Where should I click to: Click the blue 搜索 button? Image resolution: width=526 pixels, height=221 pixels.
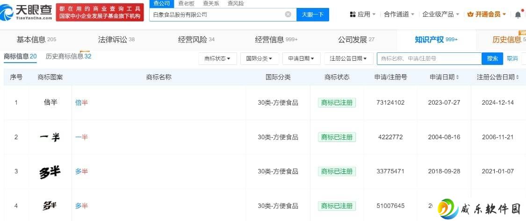point(492,59)
